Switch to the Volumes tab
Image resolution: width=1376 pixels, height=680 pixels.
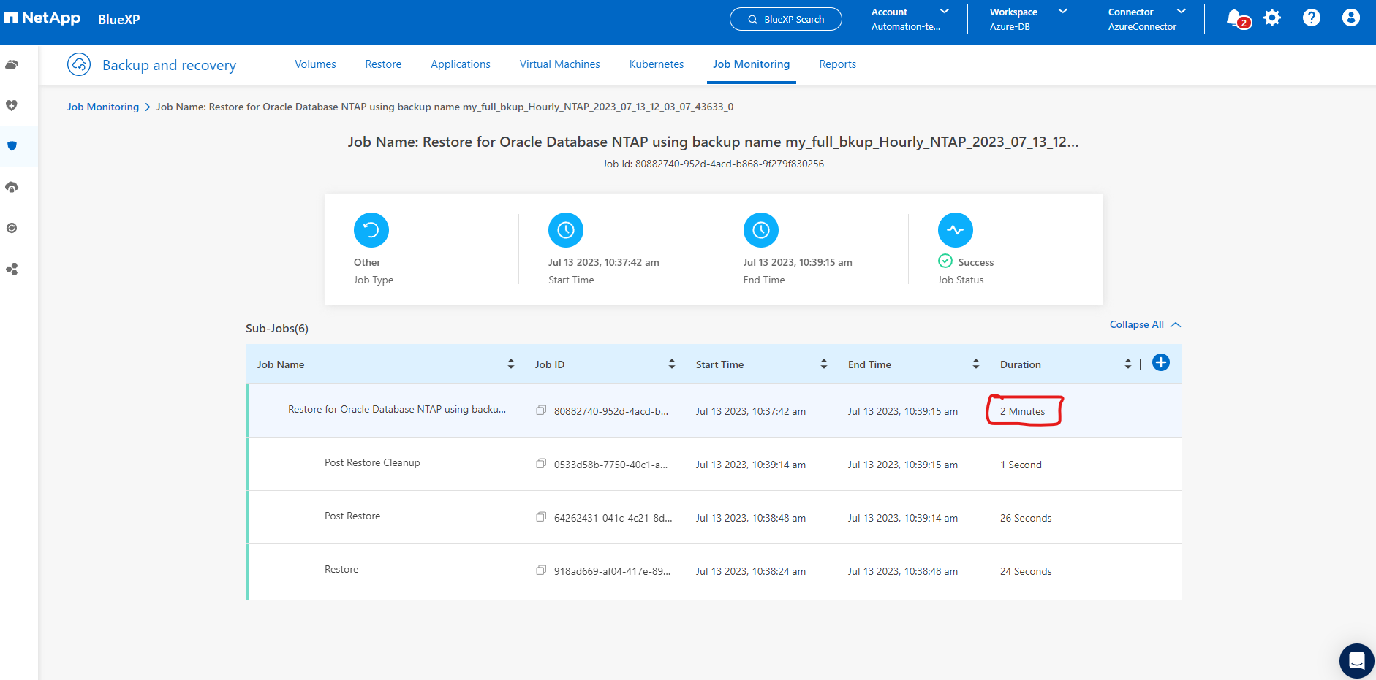[x=315, y=64]
